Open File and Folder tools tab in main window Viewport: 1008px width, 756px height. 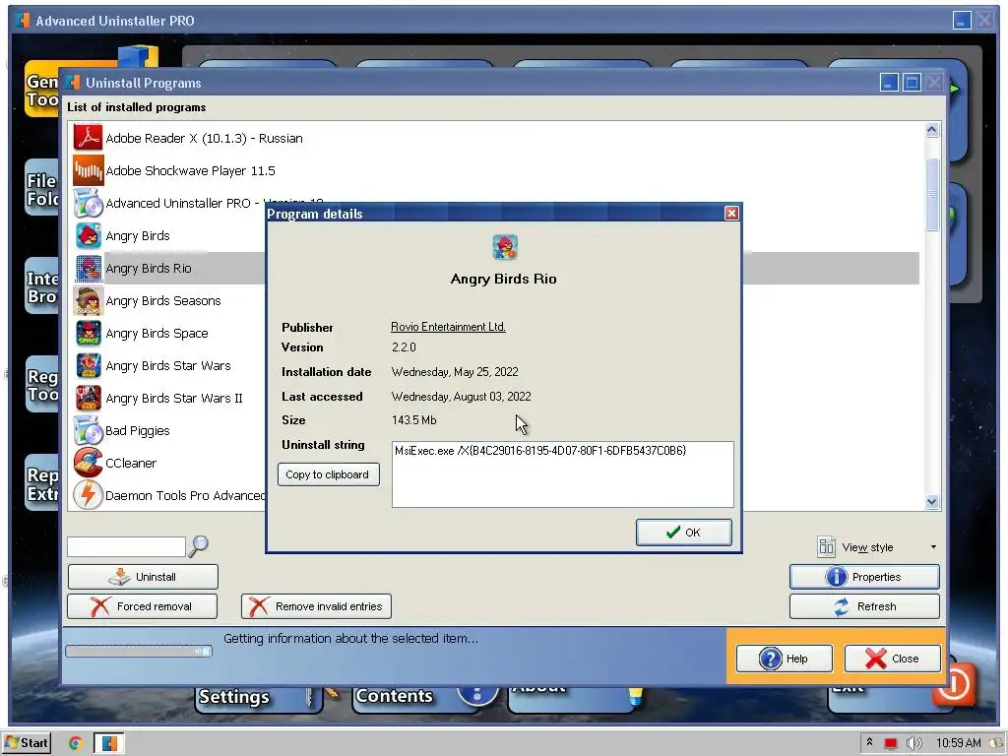(41, 189)
